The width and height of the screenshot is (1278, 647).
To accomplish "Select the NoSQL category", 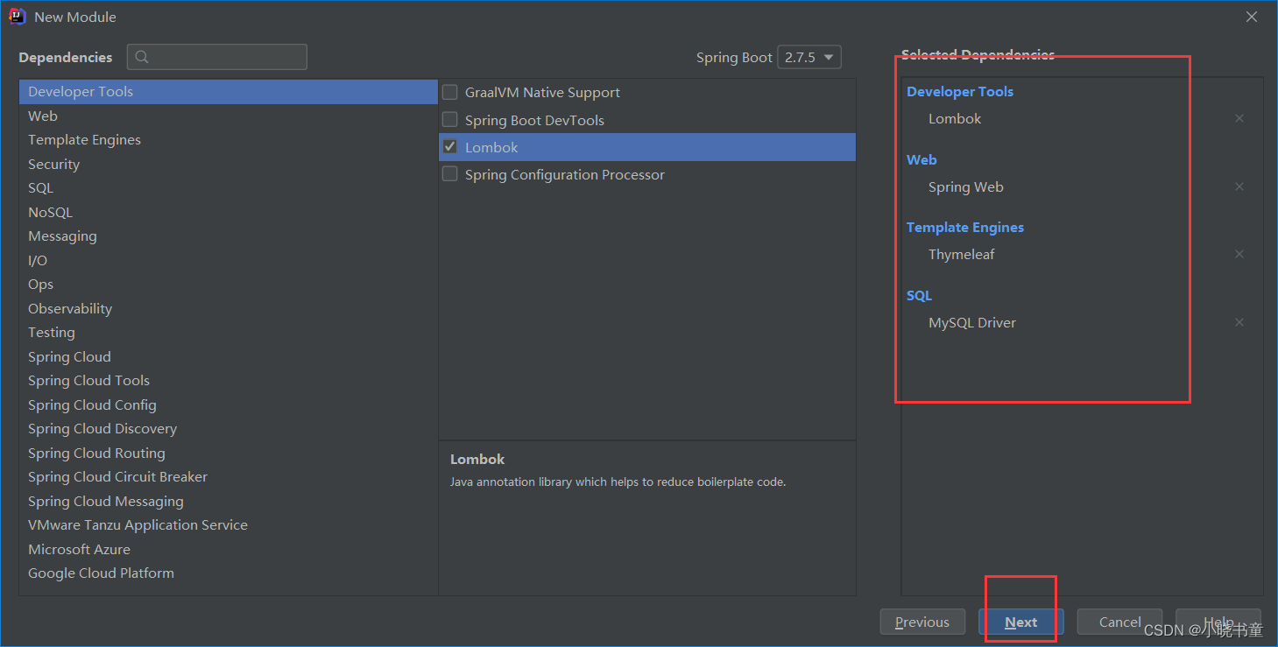I will (x=229, y=212).
